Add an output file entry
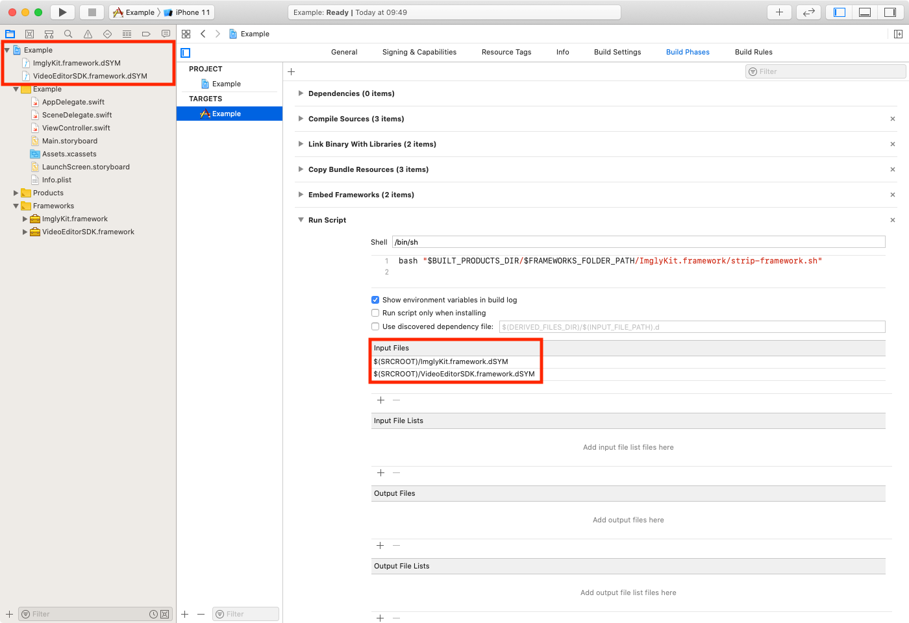Viewport: 909px width, 623px height. pos(381,546)
